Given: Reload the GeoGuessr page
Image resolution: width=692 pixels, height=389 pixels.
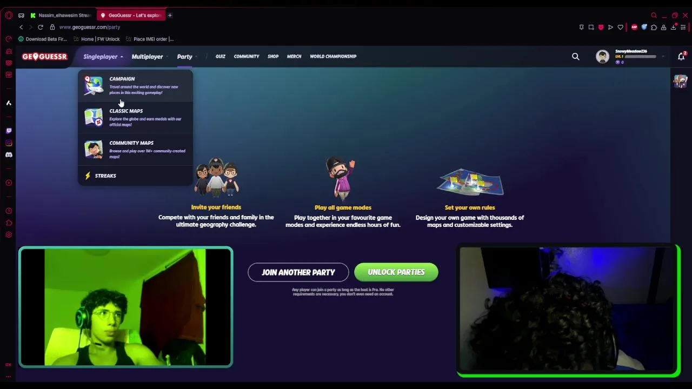Looking at the screenshot, I should (40, 27).
